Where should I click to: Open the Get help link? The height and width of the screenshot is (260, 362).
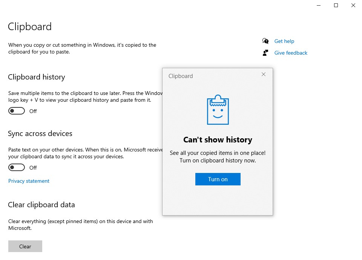click(284, 41)
